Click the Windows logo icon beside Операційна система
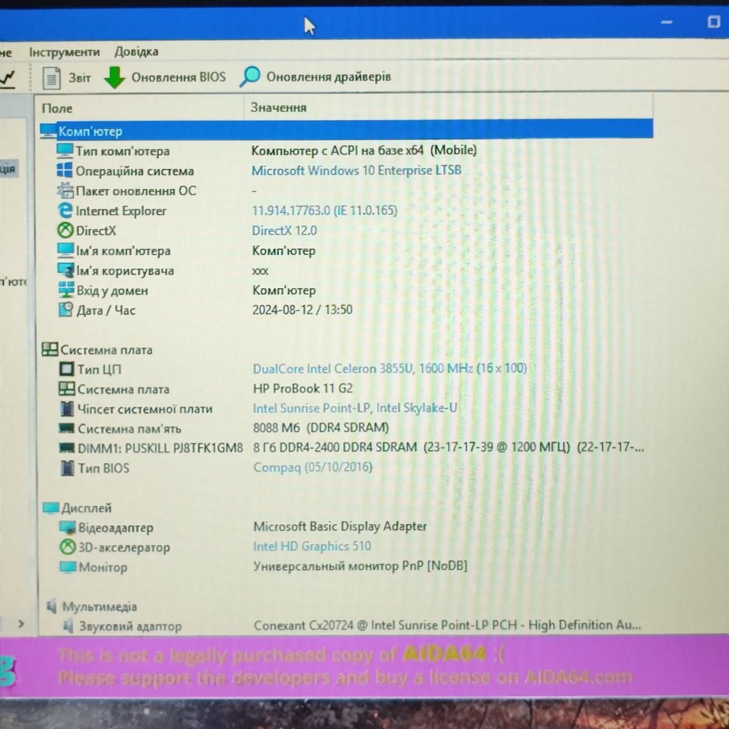Image resolution: width=729 pixels, height=729 pixels. pyautogui.click(x=65, y=171)
